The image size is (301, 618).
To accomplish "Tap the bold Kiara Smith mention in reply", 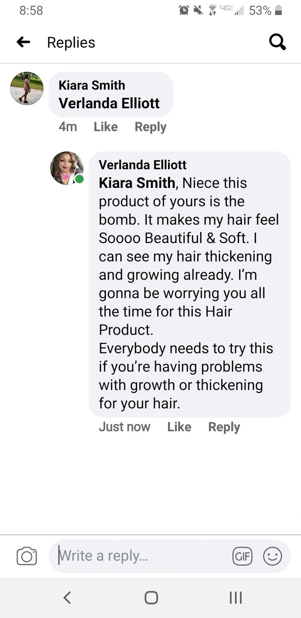I will pyautogui.click(x=137, y=183).
